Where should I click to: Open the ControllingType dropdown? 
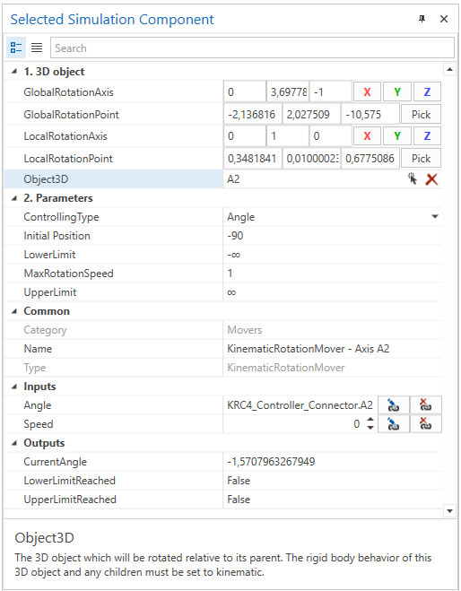435,217
